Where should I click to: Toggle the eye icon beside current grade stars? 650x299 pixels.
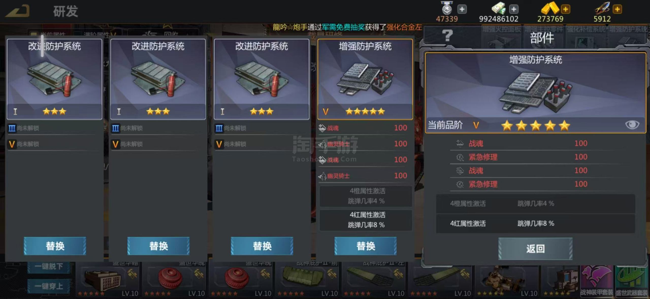[x=632, y=125]
